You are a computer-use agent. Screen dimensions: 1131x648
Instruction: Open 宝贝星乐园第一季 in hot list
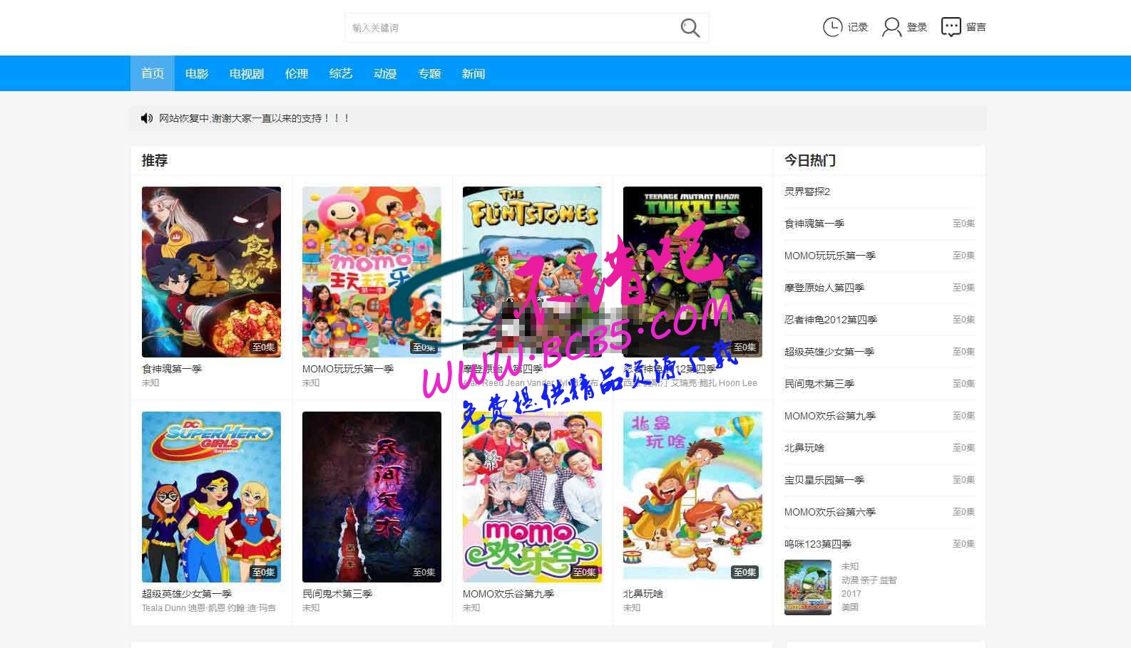click(824, 480)
